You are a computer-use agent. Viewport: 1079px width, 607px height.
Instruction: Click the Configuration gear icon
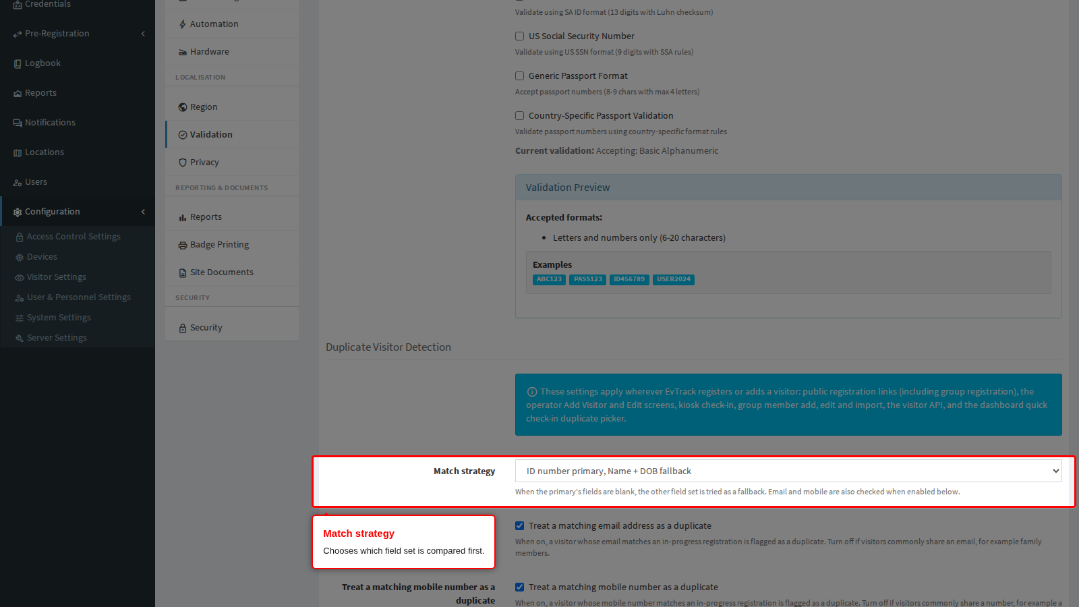pos(18,212)
